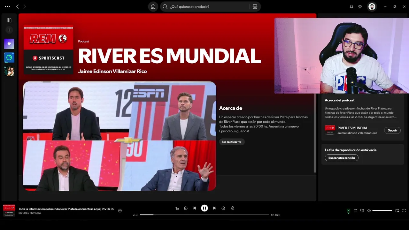This screenshot has height=230, width=409.
Task: Open connect to a device
Action: [362, 211]
